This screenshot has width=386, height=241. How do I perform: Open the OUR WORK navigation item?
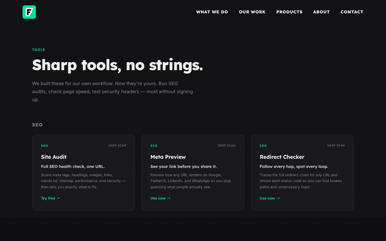pyautogui.click(x=252, y=12)
